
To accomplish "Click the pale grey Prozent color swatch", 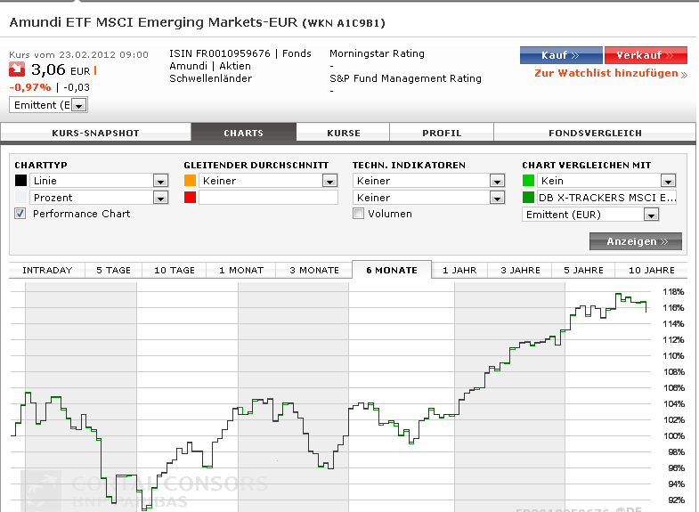I will pyautogui.click(x=20, y=198).
